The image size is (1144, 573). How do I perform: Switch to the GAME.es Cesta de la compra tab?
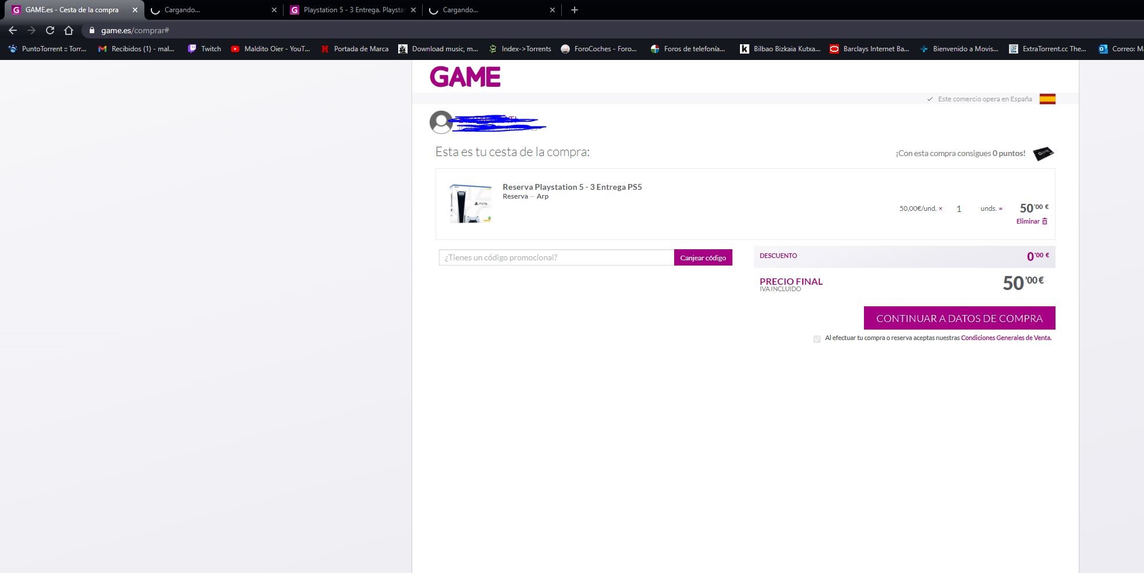[75, 10]
